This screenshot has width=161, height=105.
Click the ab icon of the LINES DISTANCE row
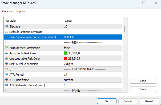(x=6, y=69)
